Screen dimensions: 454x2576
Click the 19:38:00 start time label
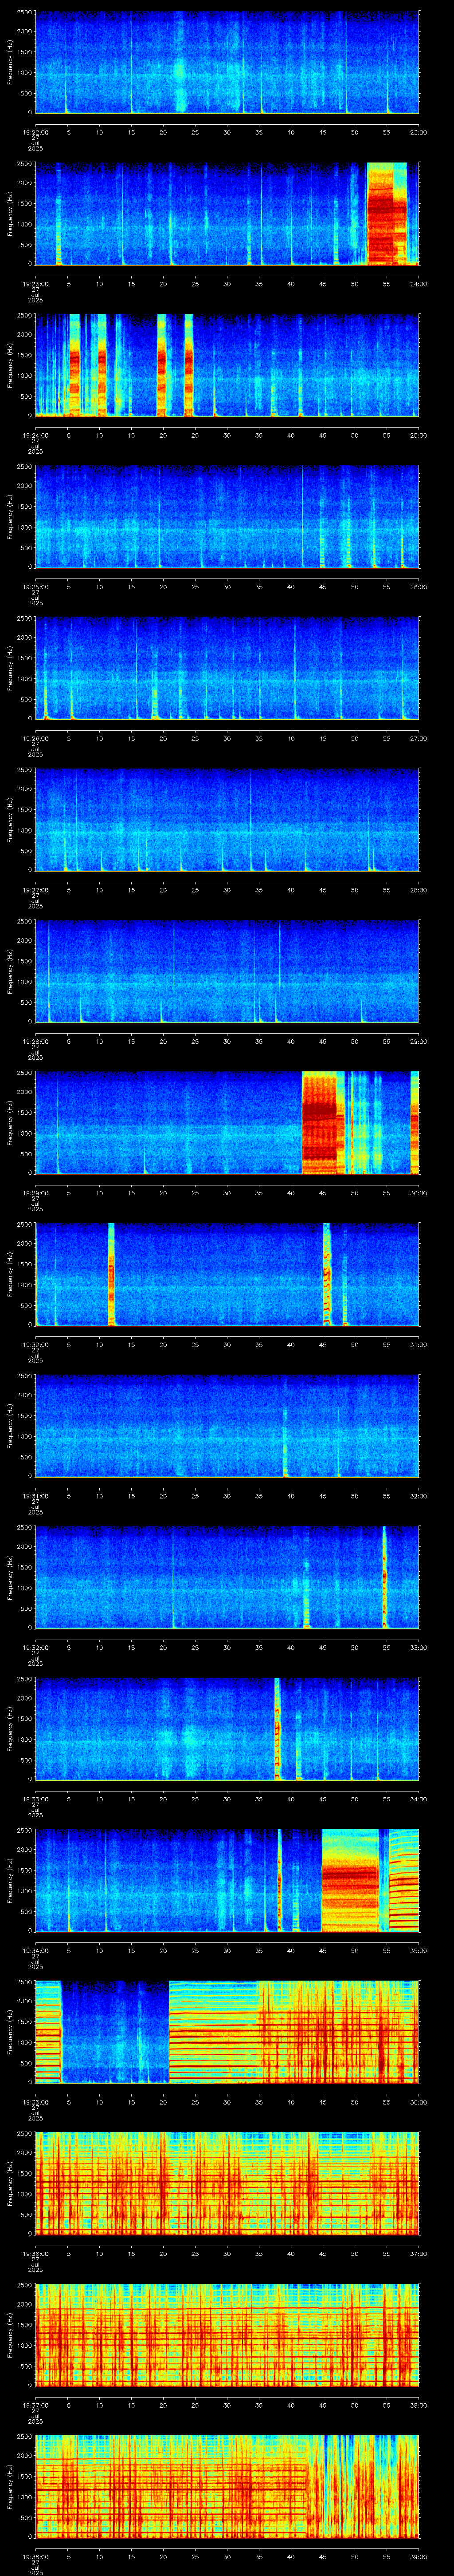35,2556
